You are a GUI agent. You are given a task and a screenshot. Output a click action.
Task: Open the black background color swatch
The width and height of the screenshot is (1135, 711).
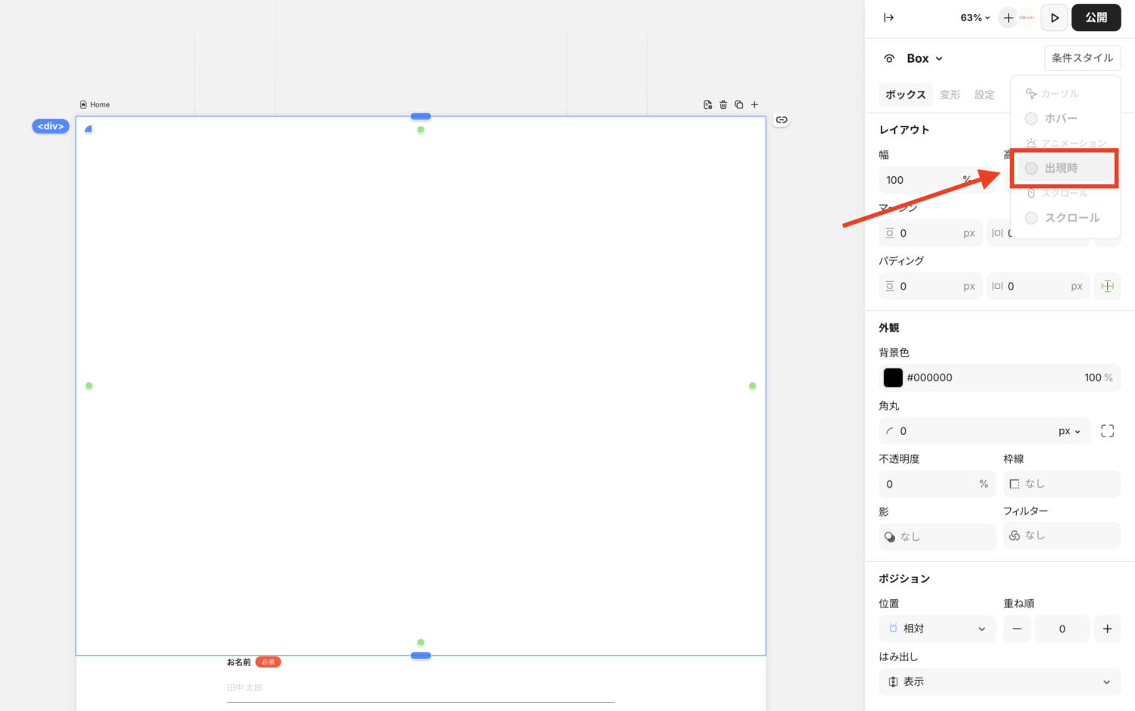click(893, 378)
